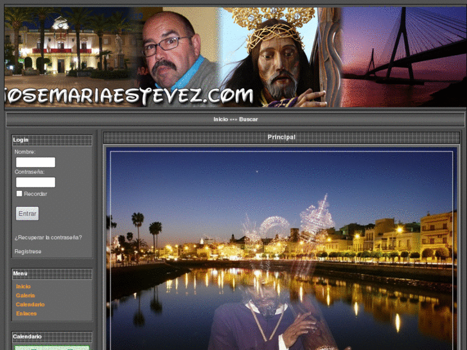Click the Principal section heading

point(281,137)
